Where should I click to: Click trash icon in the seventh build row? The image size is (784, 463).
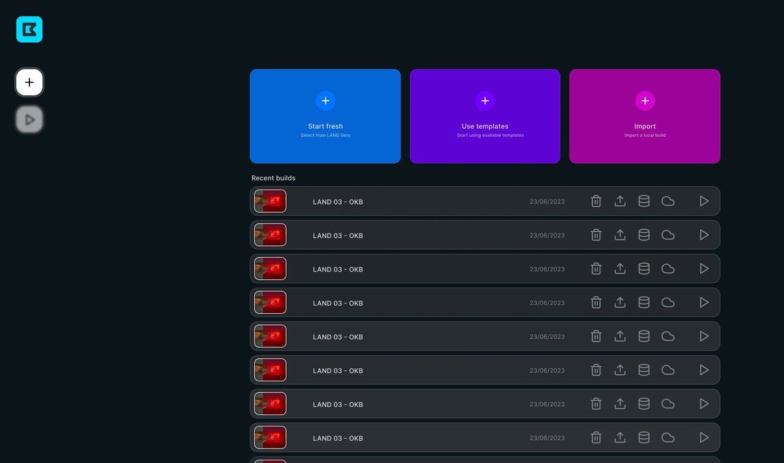[x=596, y=404]
